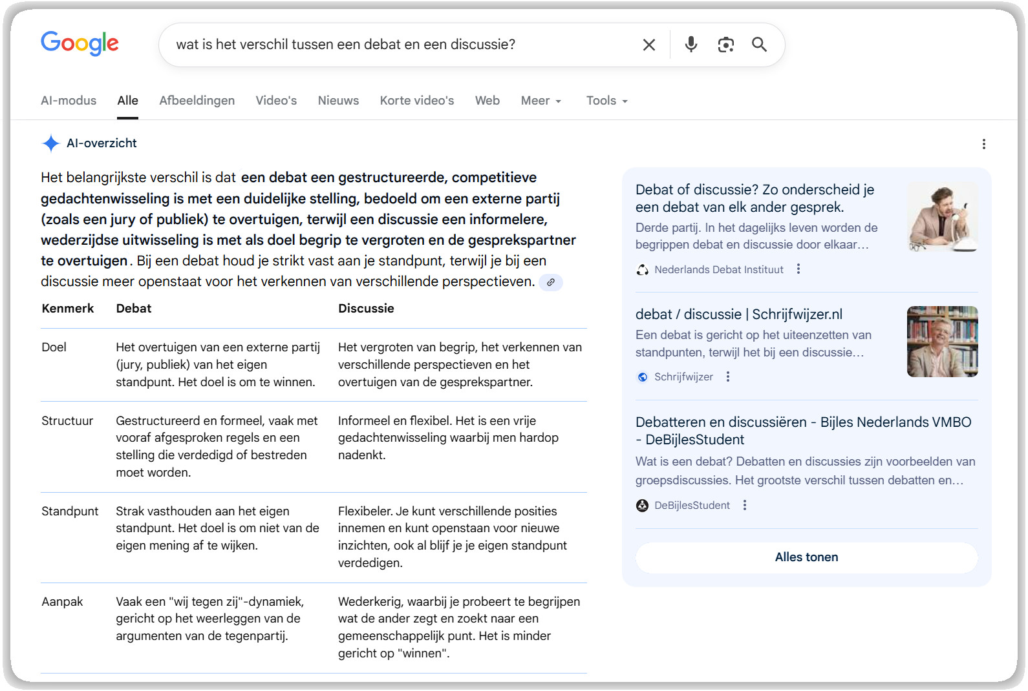1028x691 pixels.
Task: Click the source link chip after the summary
Action: [x=551, y=282]
